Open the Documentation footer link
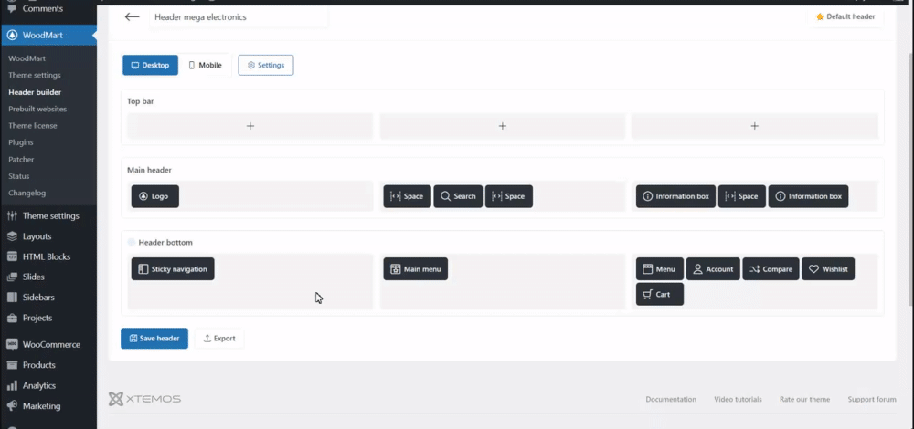914x429 pixels. (670, 399)
